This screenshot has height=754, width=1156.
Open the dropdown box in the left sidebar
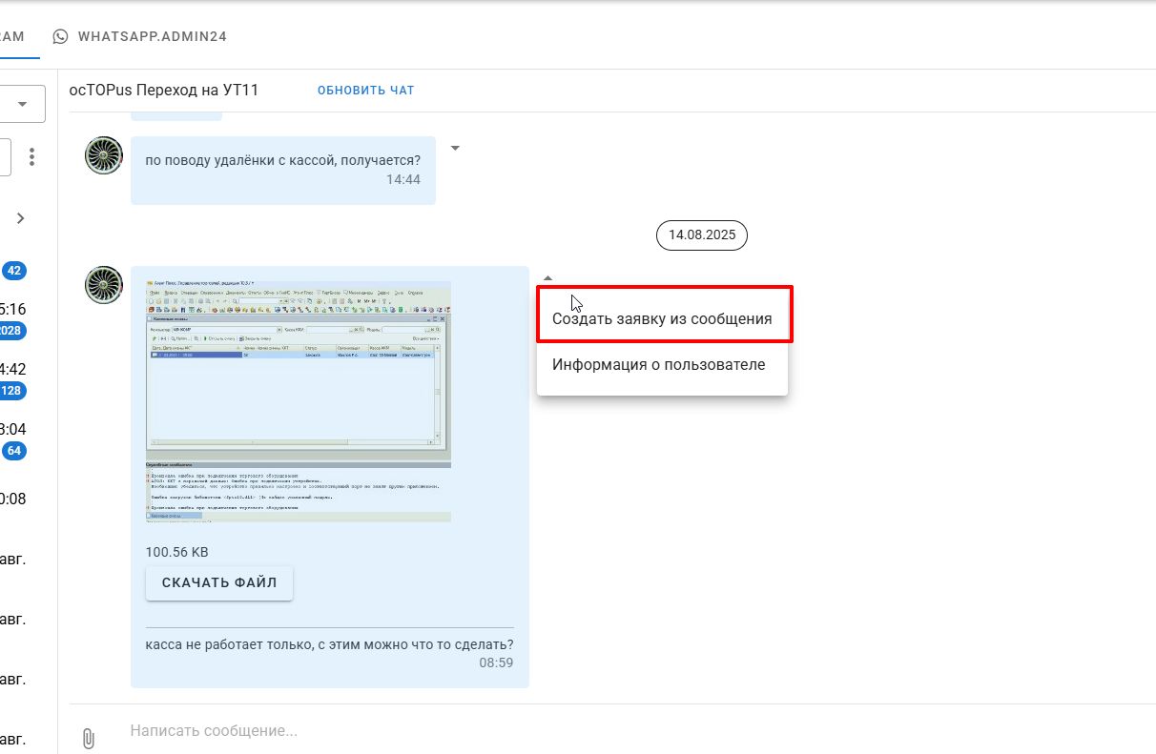coord(21,104)
